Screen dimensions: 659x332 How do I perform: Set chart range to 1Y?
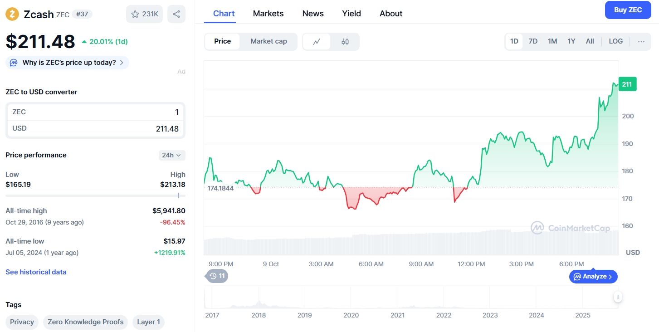coord(571,41)
